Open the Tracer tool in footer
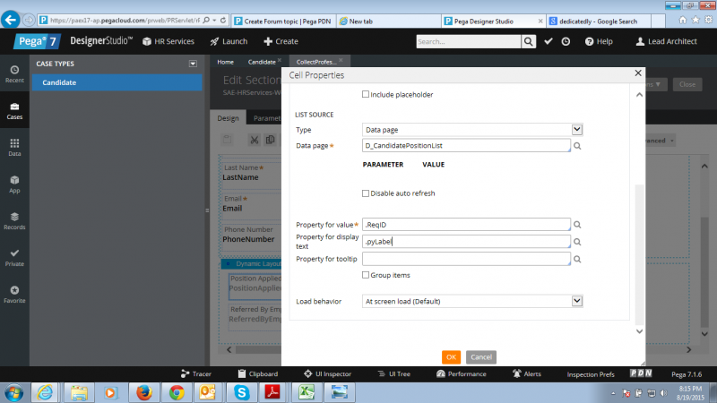 195,373
